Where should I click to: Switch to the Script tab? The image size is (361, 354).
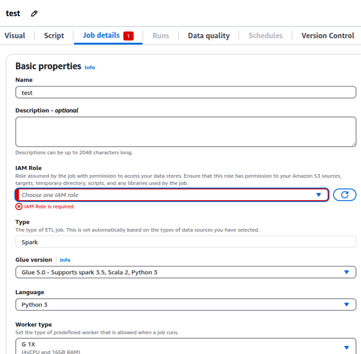click(x=54, y=36)
